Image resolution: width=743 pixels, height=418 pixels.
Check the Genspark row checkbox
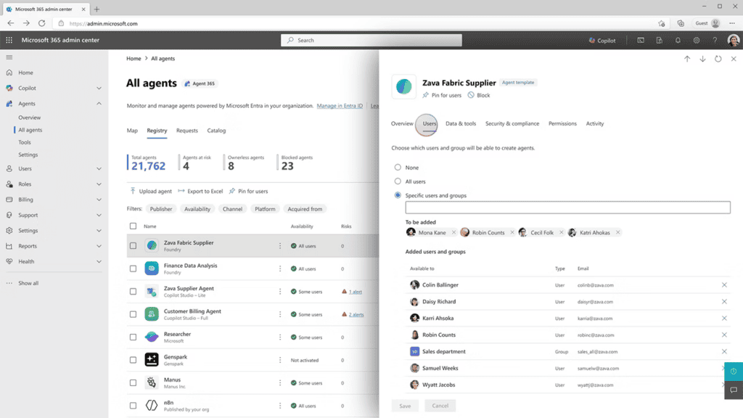click(x=134, y=360)
